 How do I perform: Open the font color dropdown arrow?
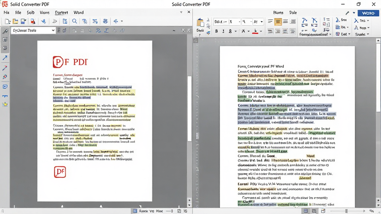click(261, 31)
